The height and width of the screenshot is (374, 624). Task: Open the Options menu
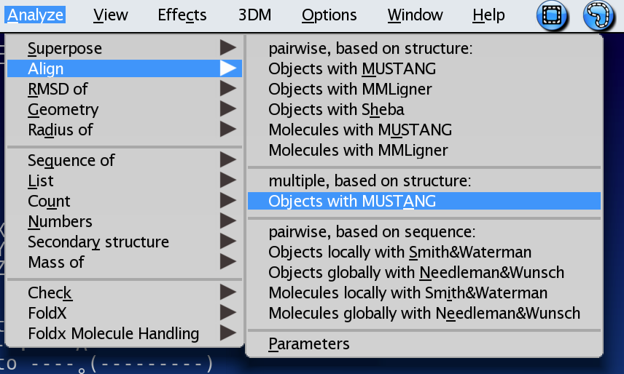(329, 15)
